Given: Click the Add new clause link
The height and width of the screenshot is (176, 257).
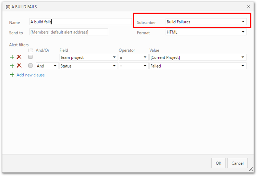Looking at the screenshot, I should pos(30,75).
